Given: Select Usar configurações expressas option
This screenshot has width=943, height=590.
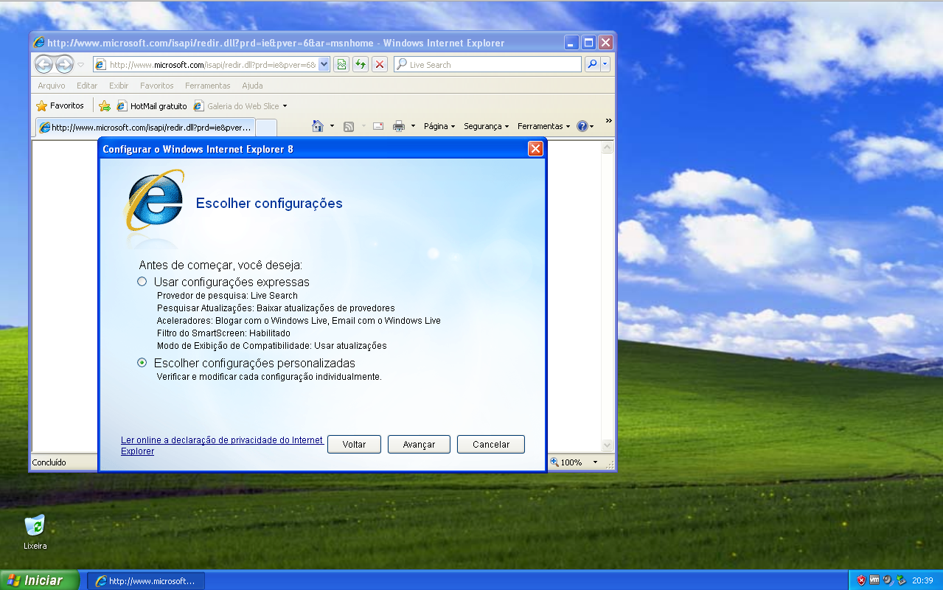Looking at the screenshot, I should click(142, 282).
